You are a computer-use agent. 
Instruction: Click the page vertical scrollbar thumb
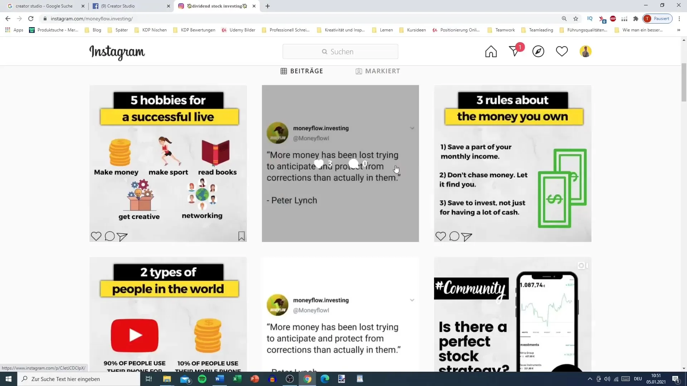[684, 82]
